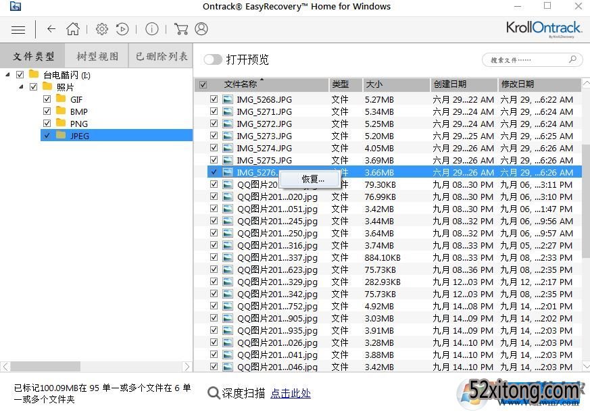This screenshot has height=412, width=590.
Task: Click file icon of IMG_5271.JPG
Action: tap(227, 111)
